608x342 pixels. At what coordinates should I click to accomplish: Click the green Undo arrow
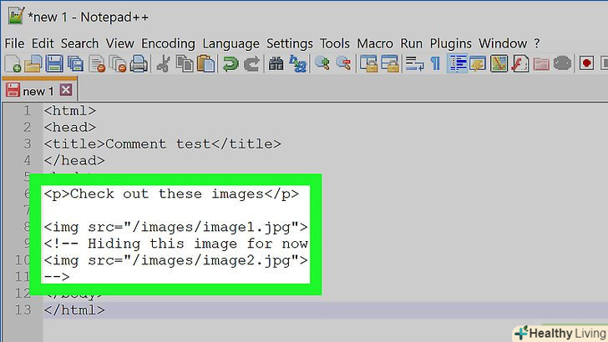[231, 63]
